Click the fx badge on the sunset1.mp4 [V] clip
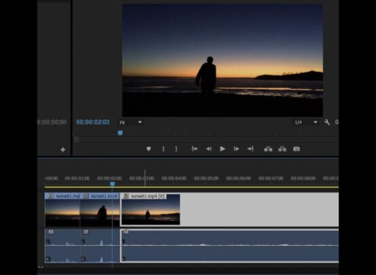 click(x=126, y=196)
